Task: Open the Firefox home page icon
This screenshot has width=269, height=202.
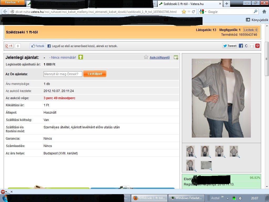Action: click(x=264, y=12)
